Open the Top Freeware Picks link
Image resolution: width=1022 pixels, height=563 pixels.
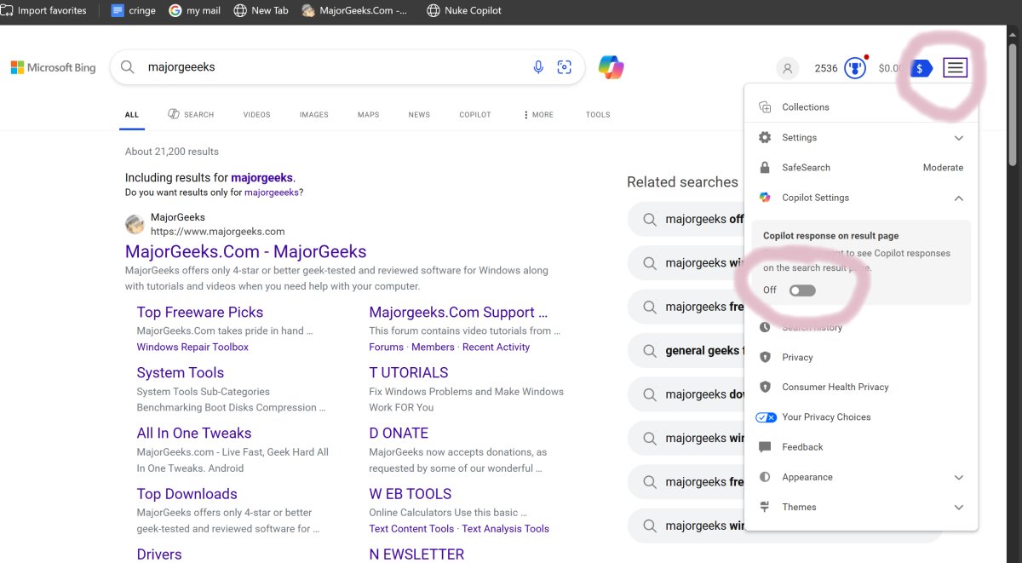(x=200, y=313)
